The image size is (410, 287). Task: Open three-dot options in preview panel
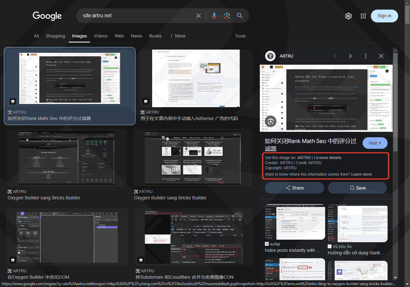[x=366, y=56]
